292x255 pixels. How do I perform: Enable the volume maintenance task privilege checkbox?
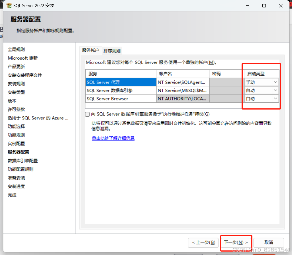click(87, 114)
